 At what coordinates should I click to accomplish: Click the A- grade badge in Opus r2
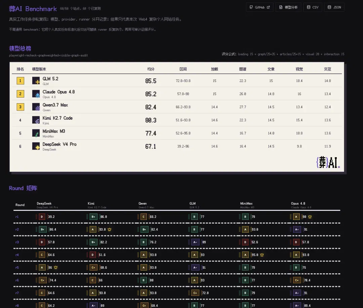click(x=297, y=230)
